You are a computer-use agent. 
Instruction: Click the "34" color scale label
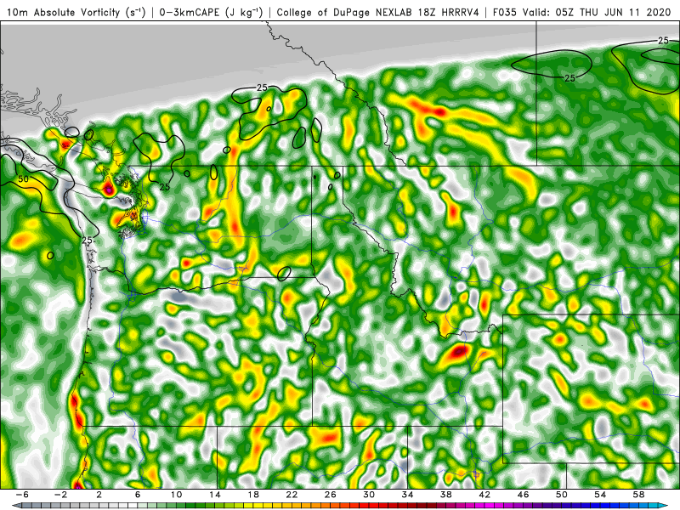click(x=407, y=495)
